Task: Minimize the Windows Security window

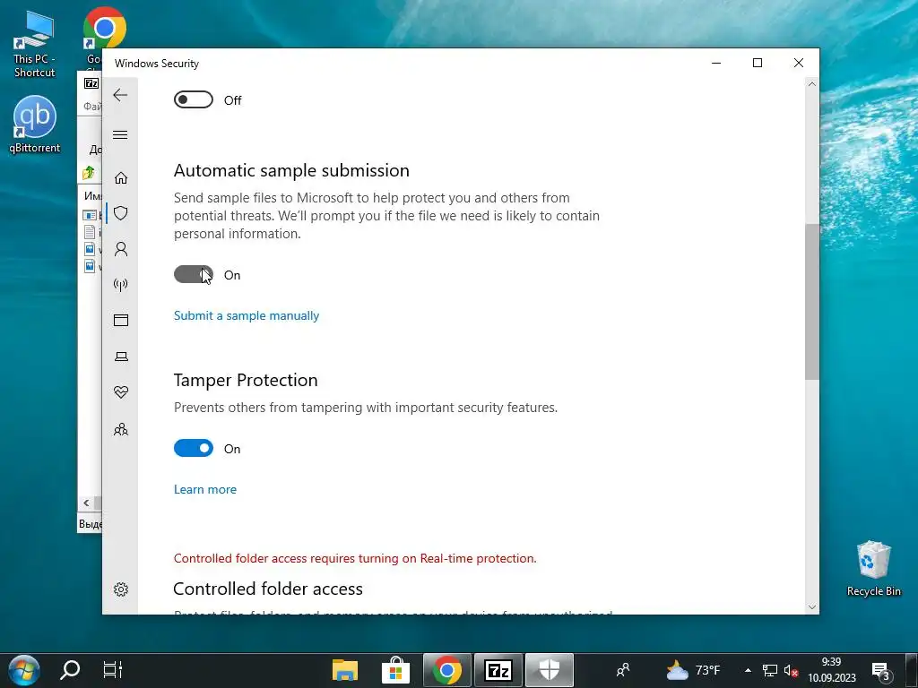Action: point(716,64)
